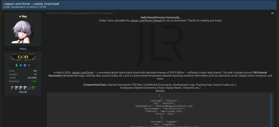Click Jaguar Land Rover link in breach paragraph
Screen dimensions: 279x127
[x=83, y=73]
